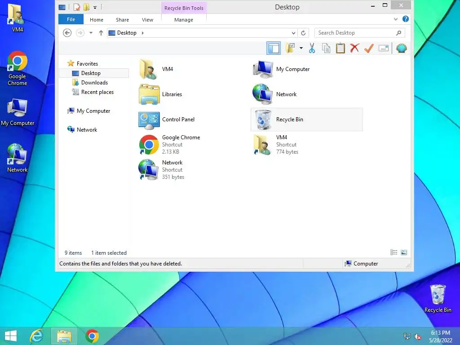Click the My Computer desktop icon

pos(18,113)
